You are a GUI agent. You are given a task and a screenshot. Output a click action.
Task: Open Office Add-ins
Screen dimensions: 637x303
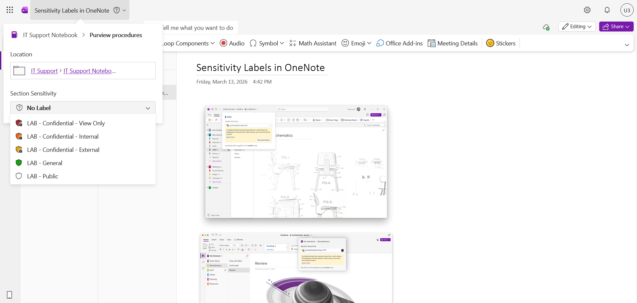coord(399,43)
